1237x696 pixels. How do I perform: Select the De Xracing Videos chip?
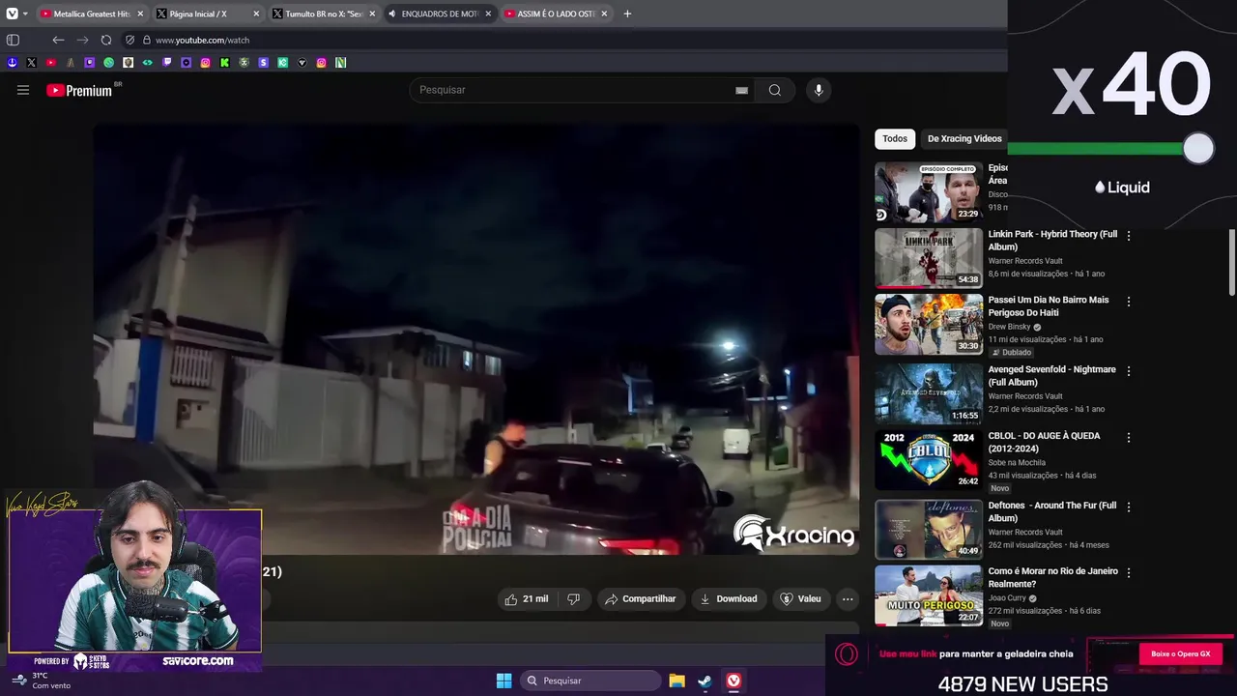[x=964, y=138]
